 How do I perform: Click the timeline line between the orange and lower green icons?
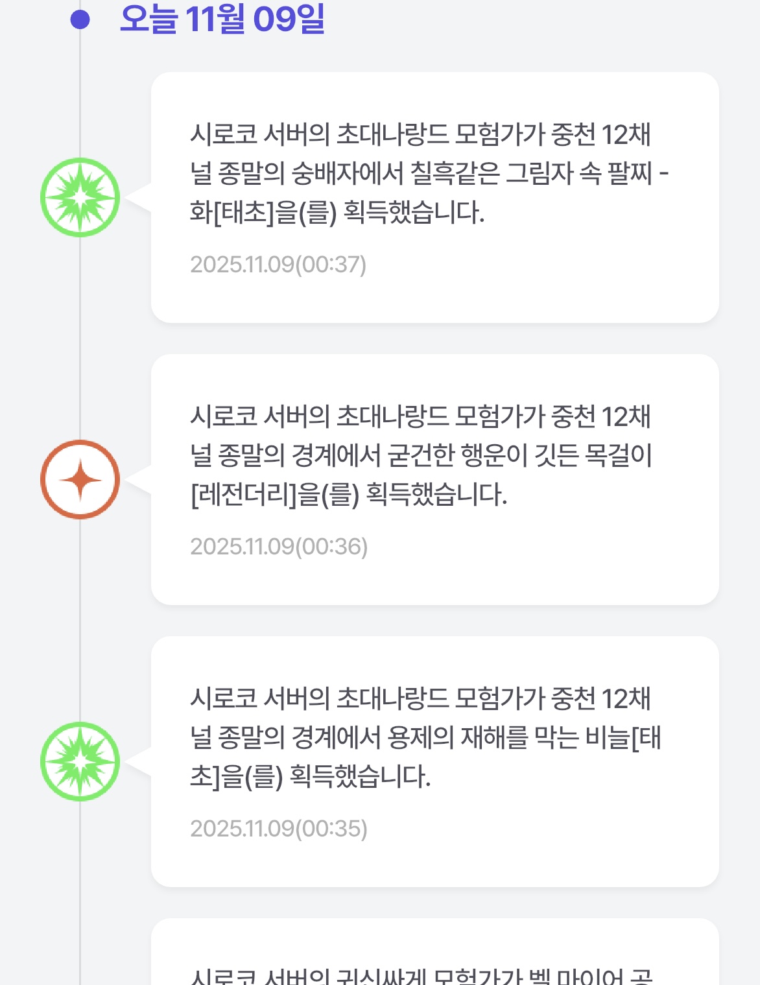pyautogui.click(x=80, y=619)
